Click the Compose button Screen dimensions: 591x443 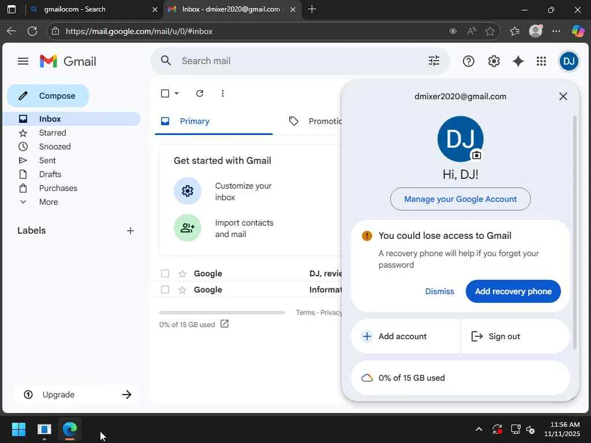pyautogui.click(x=48, y=96)
